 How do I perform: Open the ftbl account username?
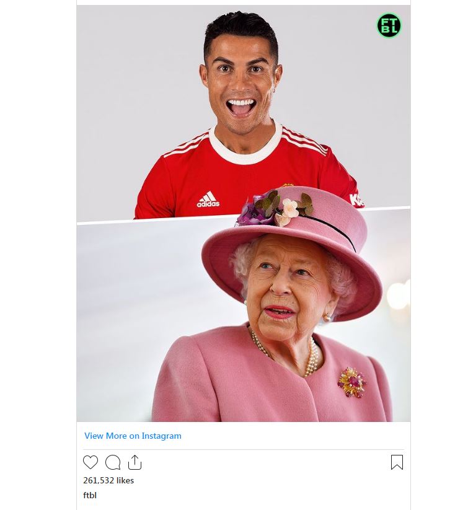90,495
